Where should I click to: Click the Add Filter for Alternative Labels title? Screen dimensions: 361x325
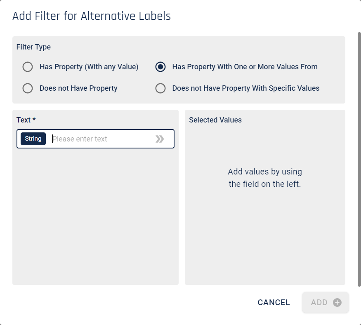click(92, 16)
